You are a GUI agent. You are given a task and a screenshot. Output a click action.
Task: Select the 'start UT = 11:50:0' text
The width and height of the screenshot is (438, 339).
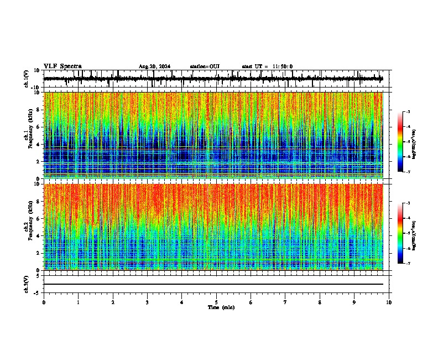(267, 66)
